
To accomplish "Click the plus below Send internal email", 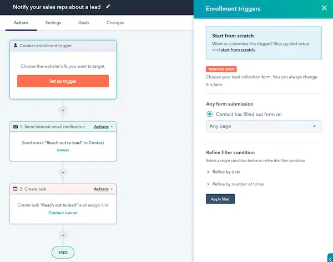I will tap(63, 172).
